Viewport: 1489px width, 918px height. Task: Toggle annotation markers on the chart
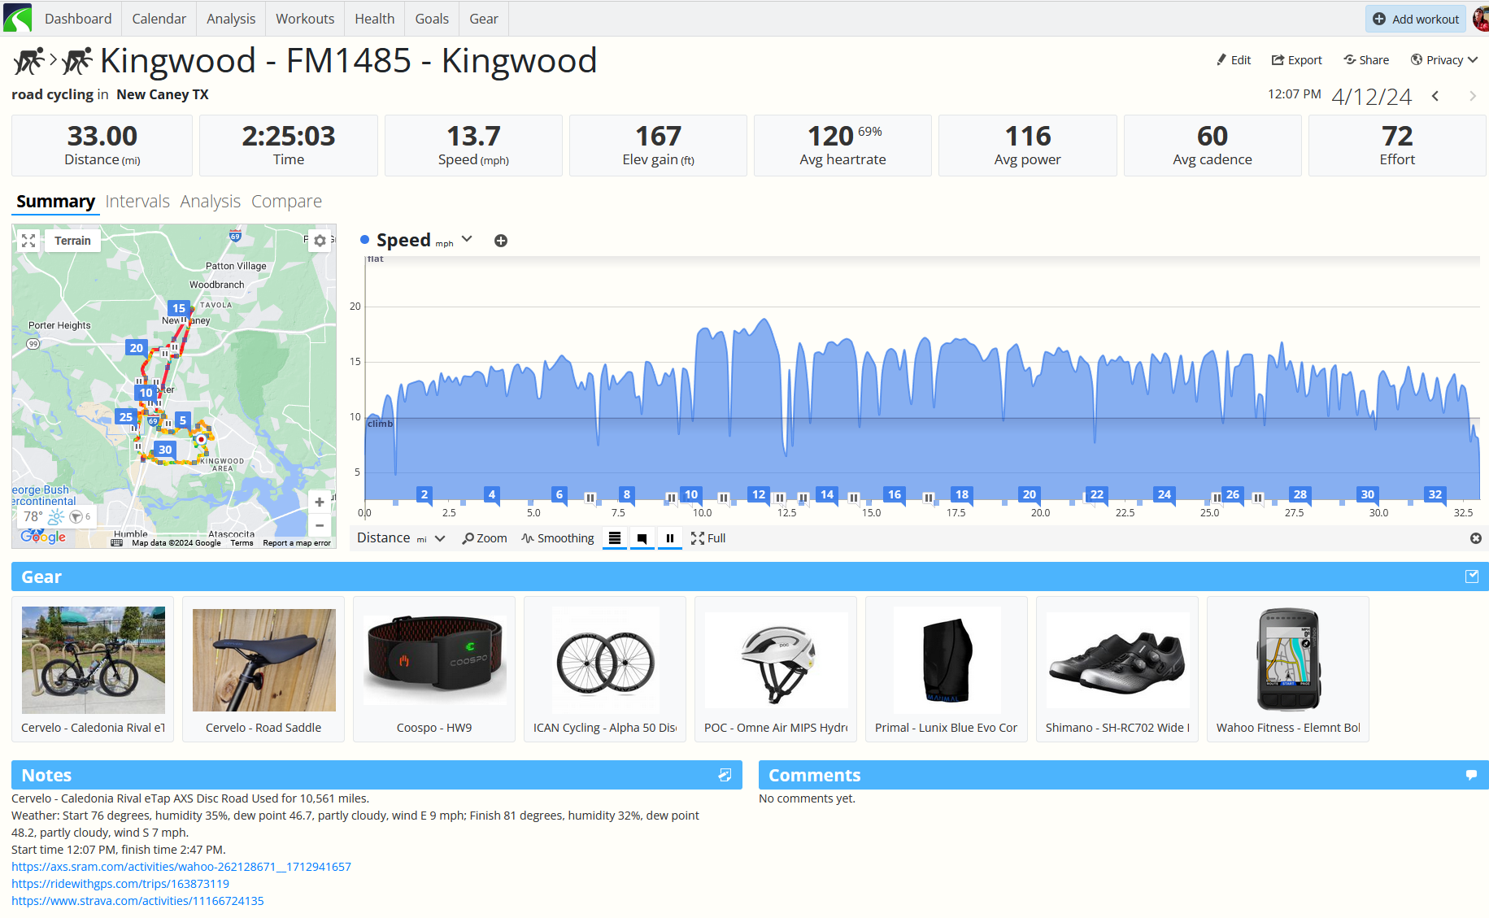(x=642, y=538)
